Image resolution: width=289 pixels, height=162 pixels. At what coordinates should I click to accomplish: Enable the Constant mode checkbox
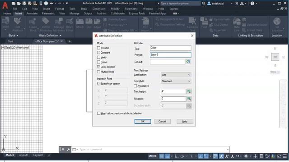pyautogui.click(x=98, y=53)
